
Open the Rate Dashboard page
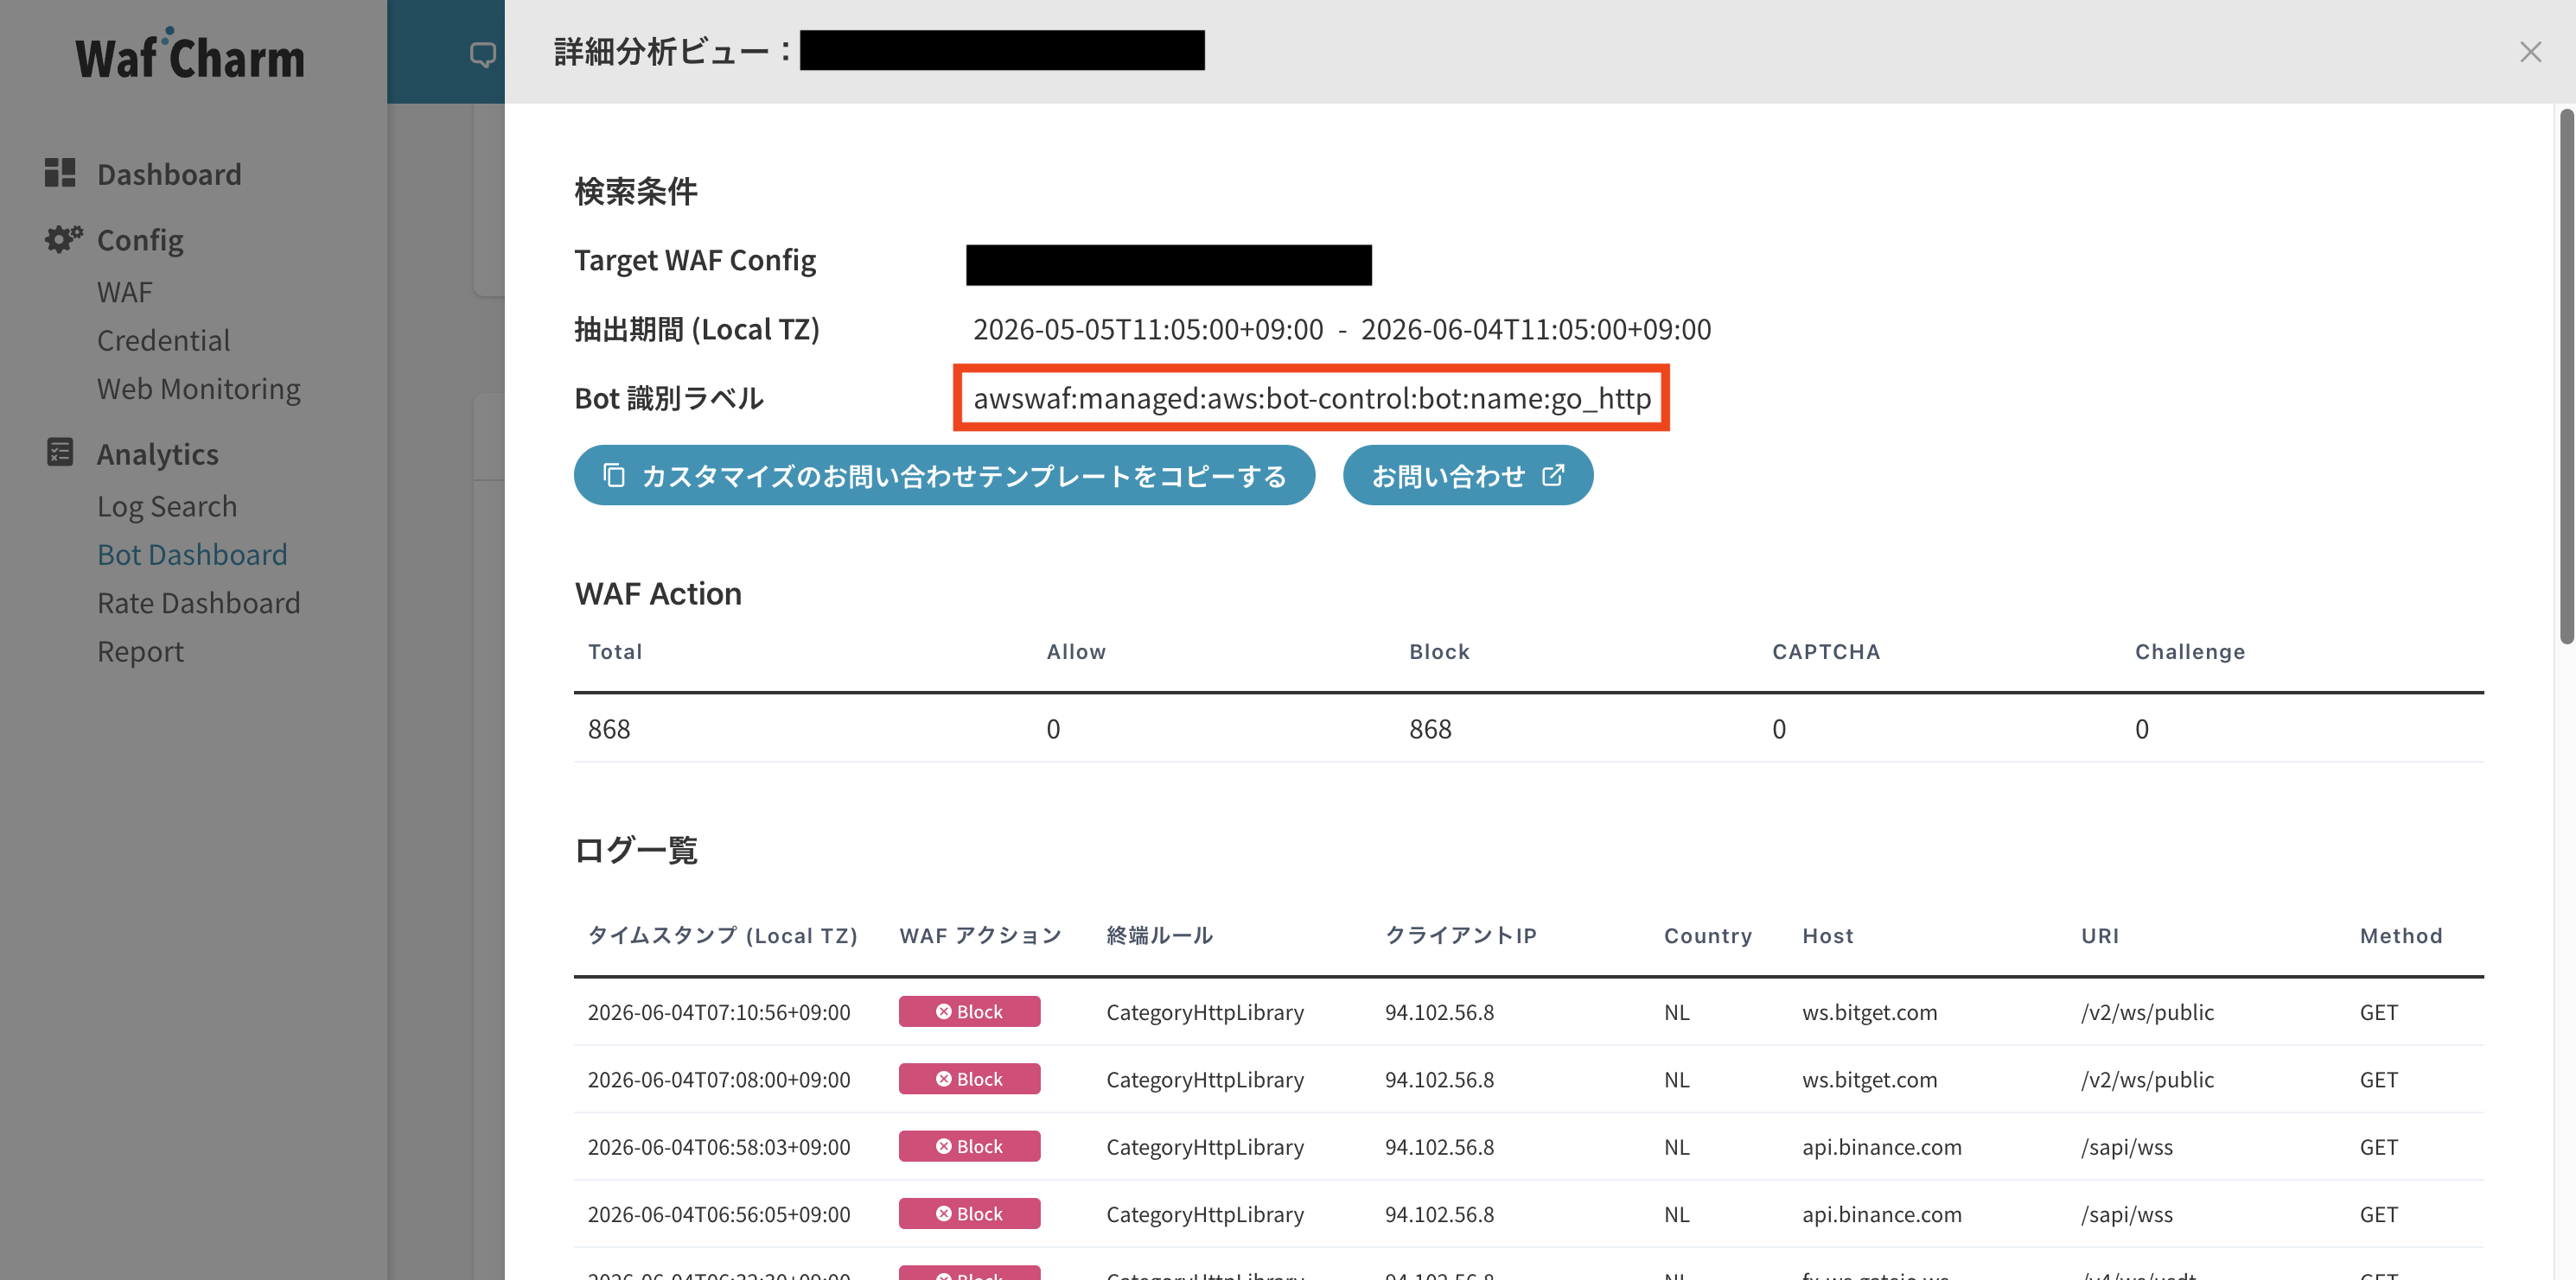pos(199,603)
